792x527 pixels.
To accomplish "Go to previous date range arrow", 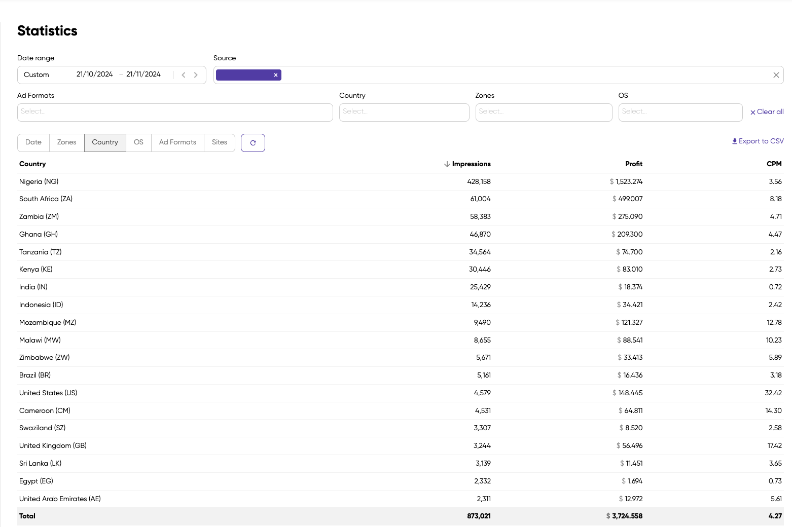I will point(184,75).
